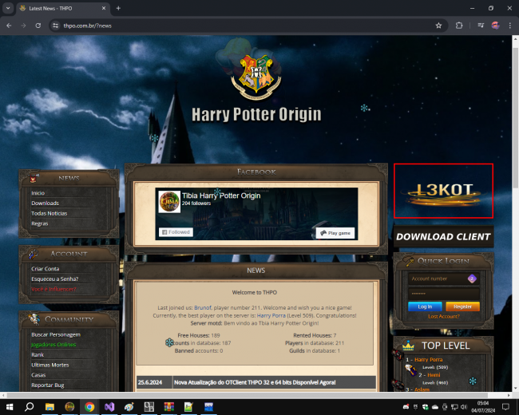519x415 pixels.
Task: Open Google Chrome in the taskbar
Action: click(89, 407)
